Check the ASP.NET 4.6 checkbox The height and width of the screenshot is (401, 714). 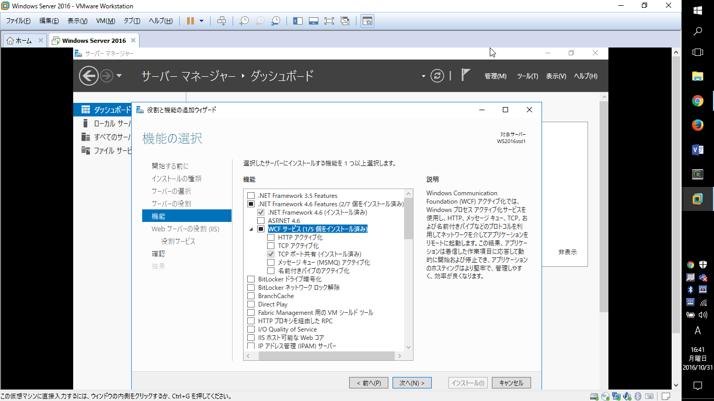261,221
